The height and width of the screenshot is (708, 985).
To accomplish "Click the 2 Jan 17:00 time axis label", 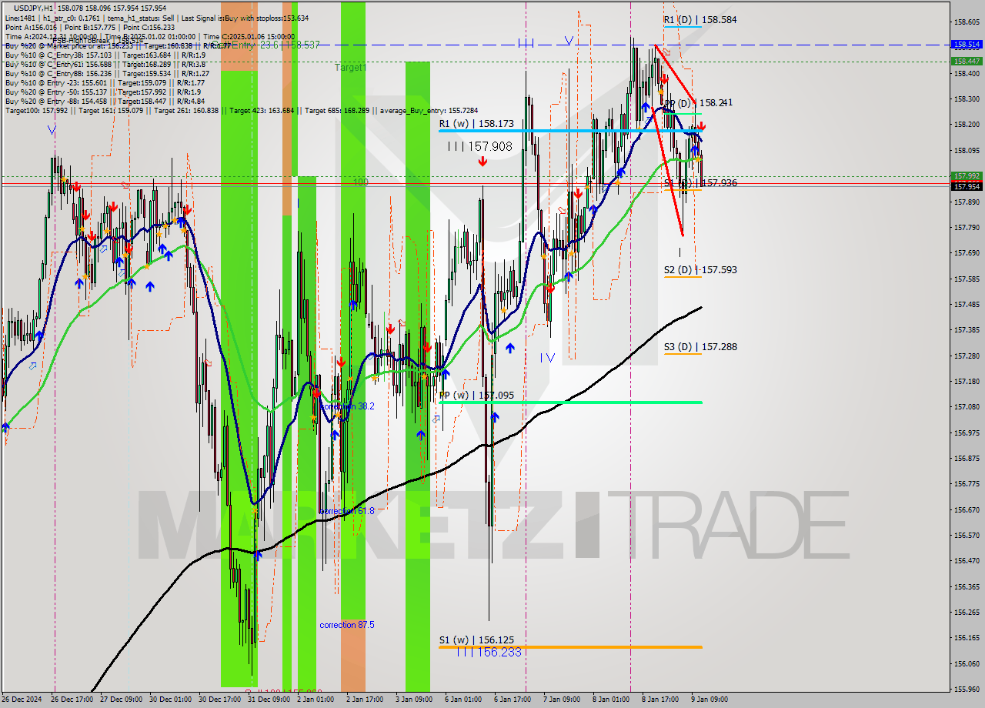I will [x=366, y=700].
